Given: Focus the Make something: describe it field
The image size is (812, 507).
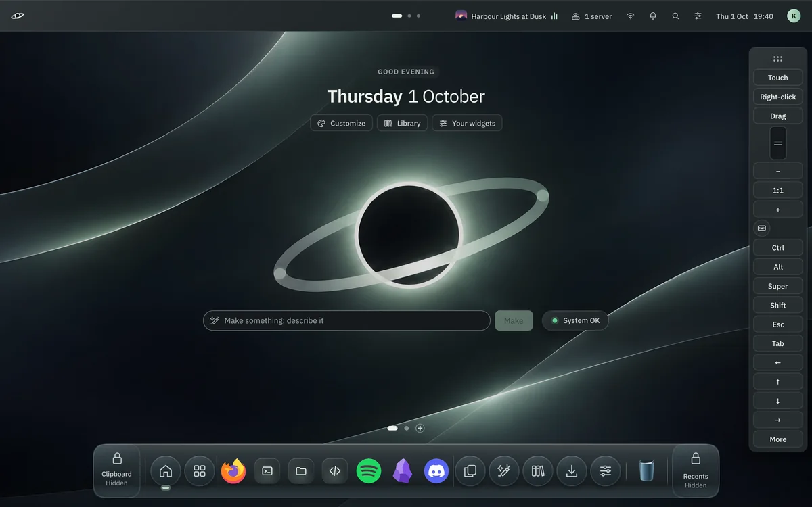Looking at the screenshot, I should (x=346, y=320).
